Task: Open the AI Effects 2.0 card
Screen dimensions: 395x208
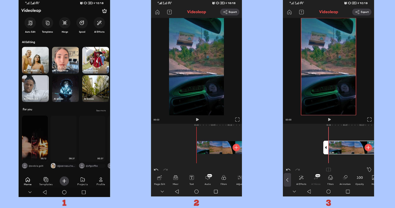Action: point(35,88)
